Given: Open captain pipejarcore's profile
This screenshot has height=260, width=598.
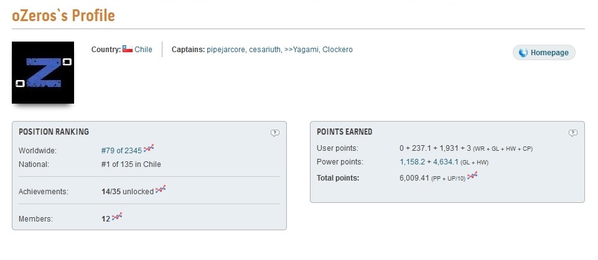Looking at the screenshot, I should tap(225, 50).
